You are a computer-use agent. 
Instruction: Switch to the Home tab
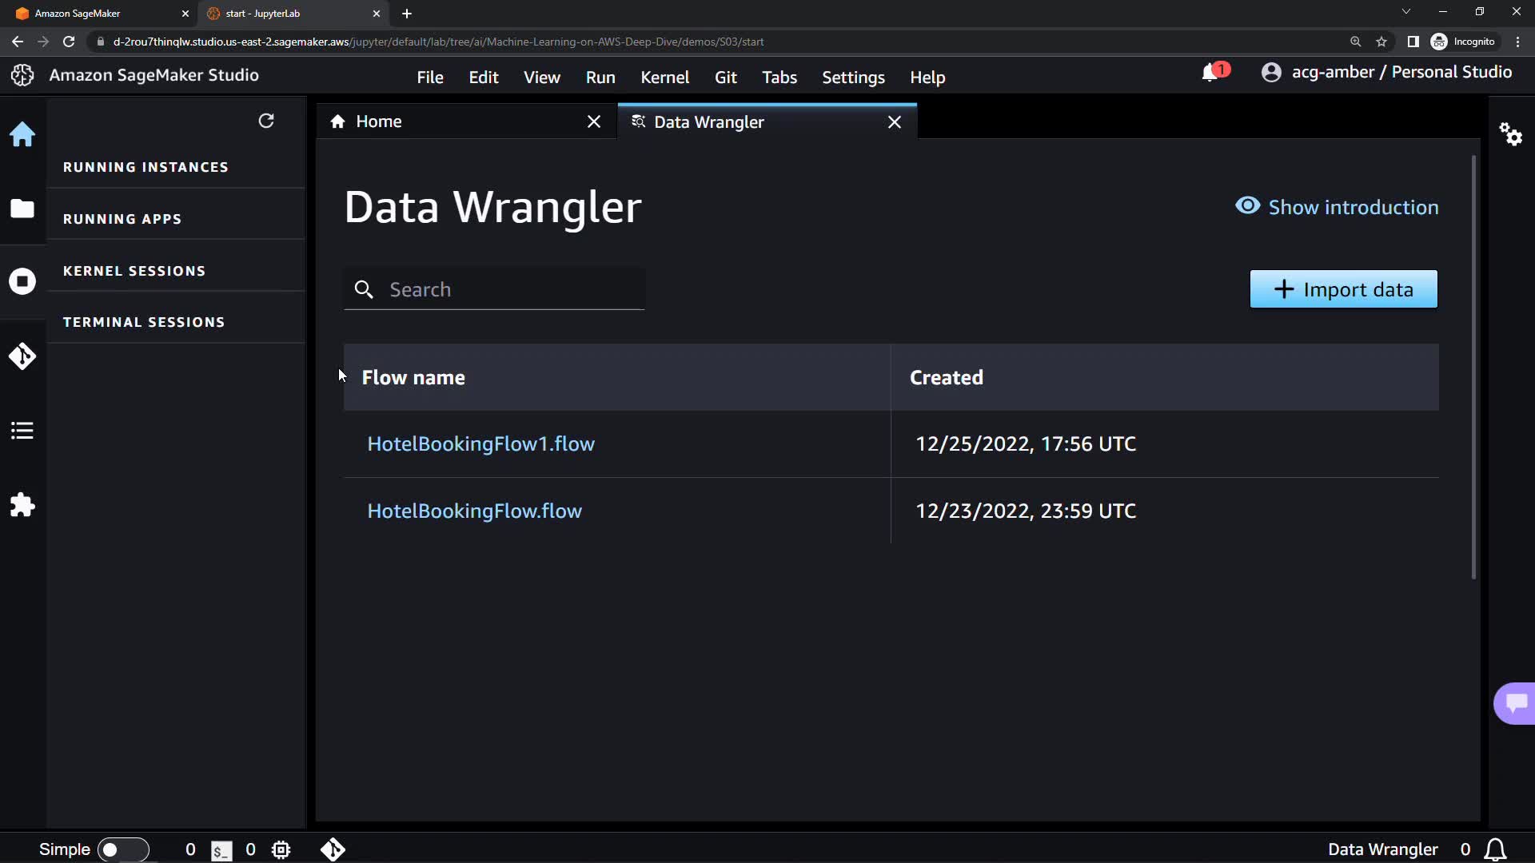tap(379, 121)
